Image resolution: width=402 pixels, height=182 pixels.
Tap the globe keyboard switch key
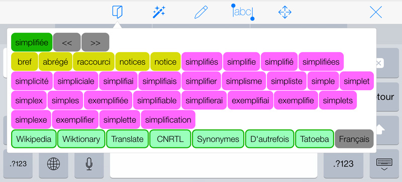53,164
